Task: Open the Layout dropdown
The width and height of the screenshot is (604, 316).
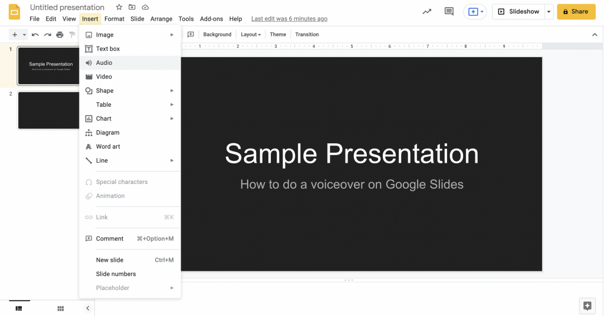Action: point(251,34)
